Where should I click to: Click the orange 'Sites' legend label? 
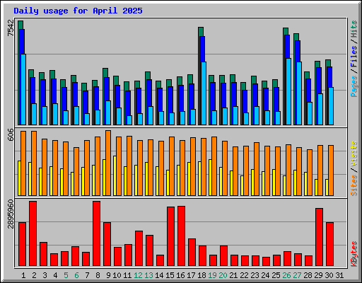354,185
